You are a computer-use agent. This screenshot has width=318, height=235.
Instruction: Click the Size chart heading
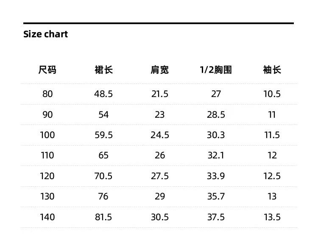(45, 34)
